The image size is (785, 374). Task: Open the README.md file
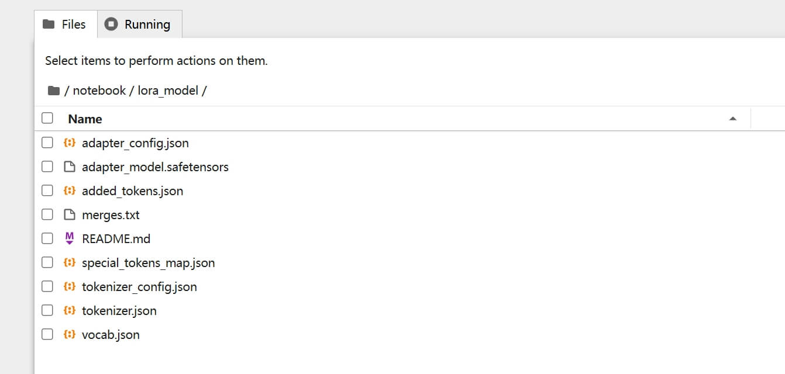point(116,239)
